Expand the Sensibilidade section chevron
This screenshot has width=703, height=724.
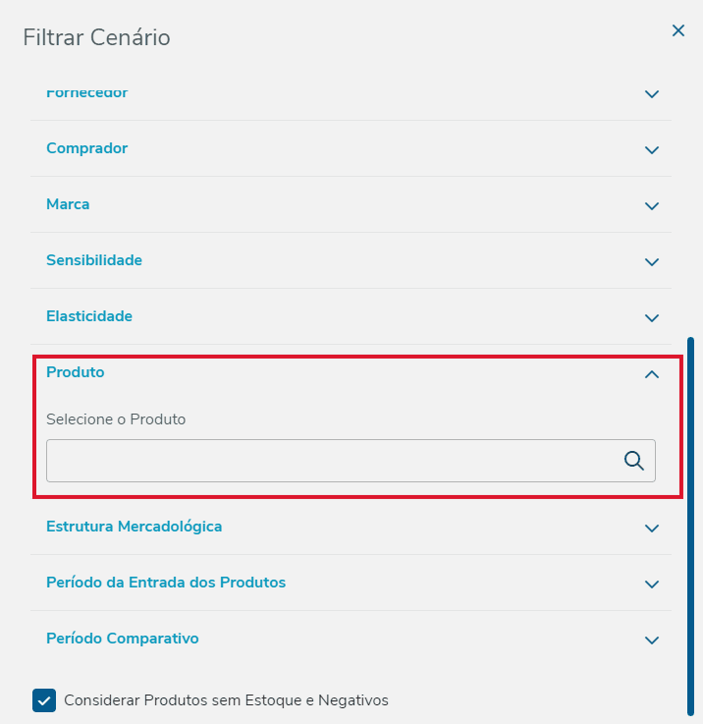(651, 262)
